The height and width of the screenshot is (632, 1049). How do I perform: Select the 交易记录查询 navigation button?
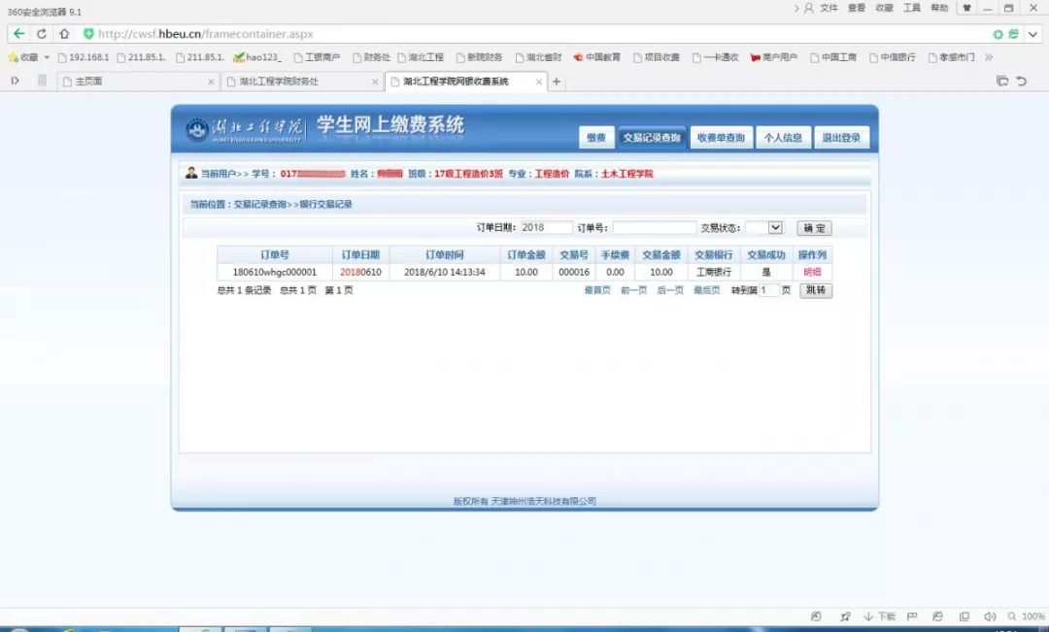point(652,138)
